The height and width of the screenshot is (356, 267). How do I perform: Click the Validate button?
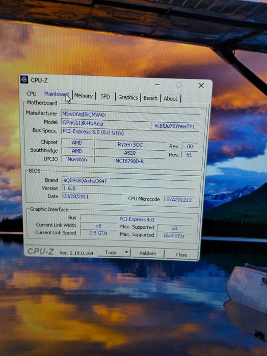click(148, 254)
